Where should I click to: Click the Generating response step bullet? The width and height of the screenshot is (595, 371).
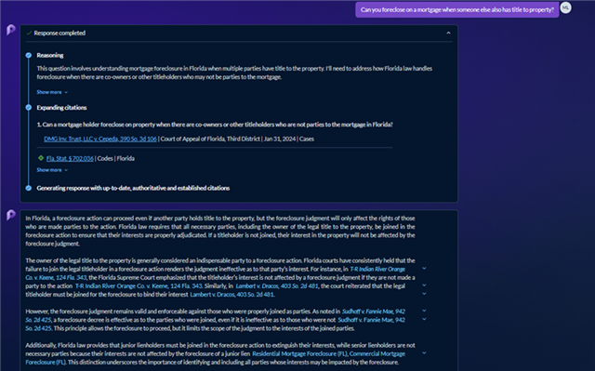[x=29, y=188]
